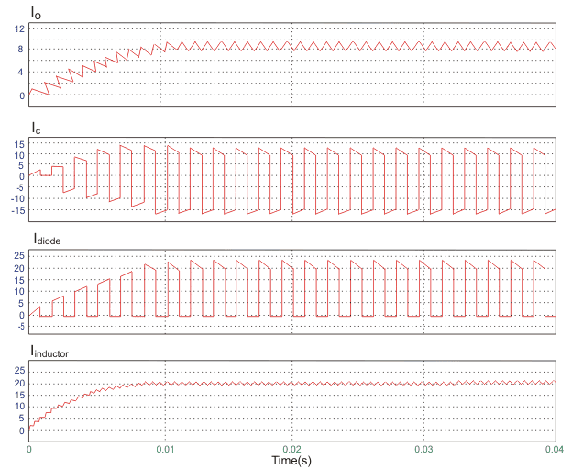Click the first rising ramp in Io waveform
The width and height of the screenshot is (572, 470).
37,90
